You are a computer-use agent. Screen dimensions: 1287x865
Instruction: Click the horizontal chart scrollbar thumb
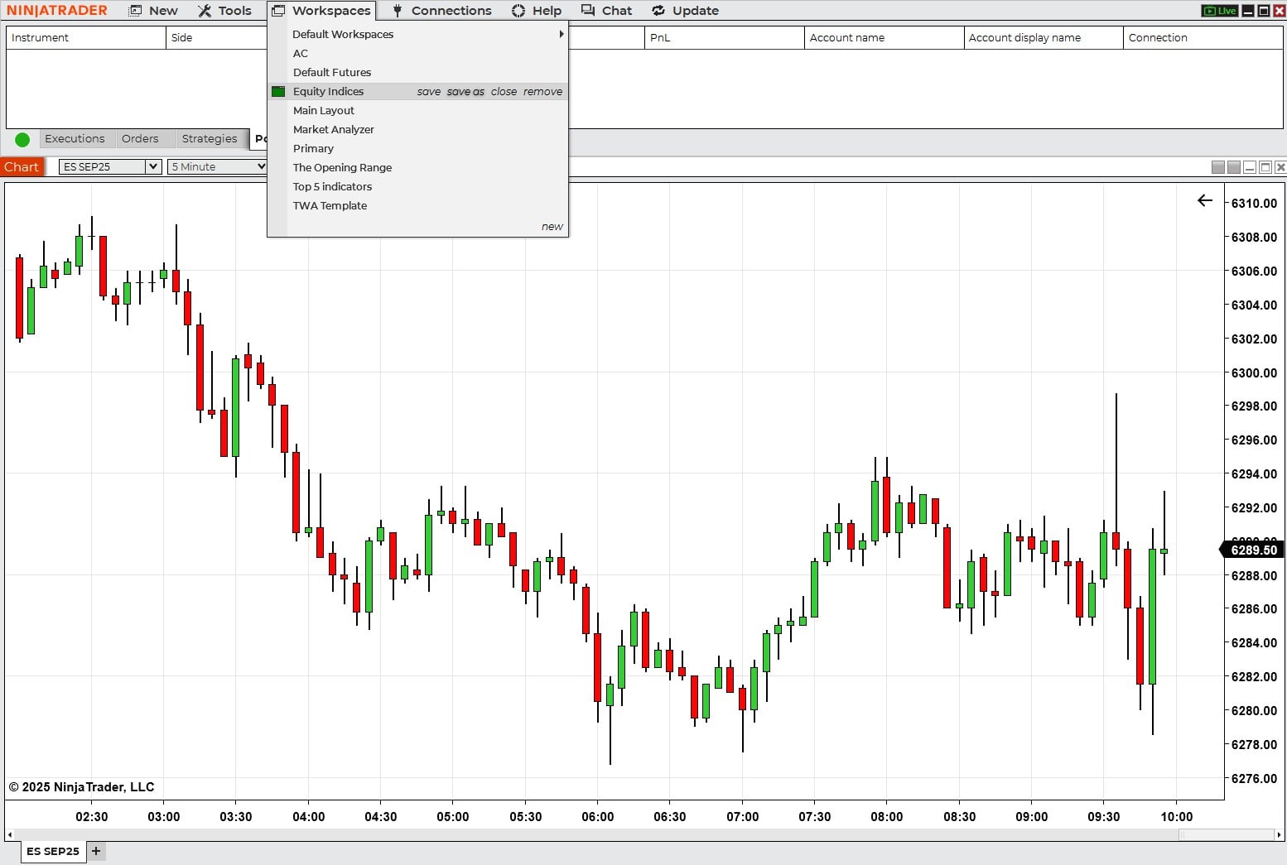coord(1227,835)
